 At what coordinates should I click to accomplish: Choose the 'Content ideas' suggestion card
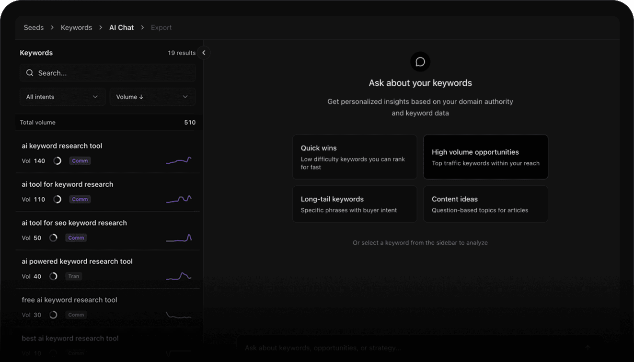[x=485, y=204]
